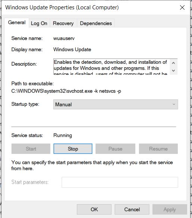This screenshot has width=192, height=218.
Task: Open the Startup type dropdown
Action: click(115, 105)
